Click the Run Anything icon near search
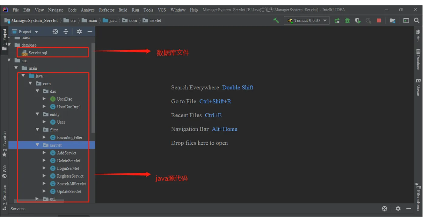The image size is (424, 219). (406, 21)
